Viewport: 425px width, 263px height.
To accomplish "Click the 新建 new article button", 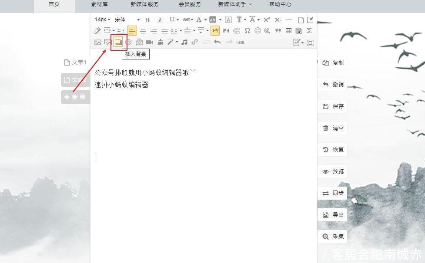I will point(75,97).
